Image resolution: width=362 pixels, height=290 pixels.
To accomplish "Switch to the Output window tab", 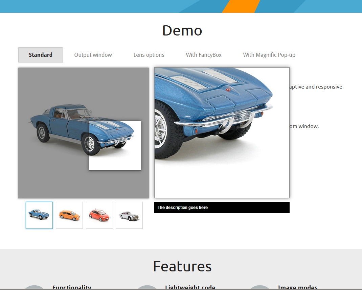I will (93, 55).
